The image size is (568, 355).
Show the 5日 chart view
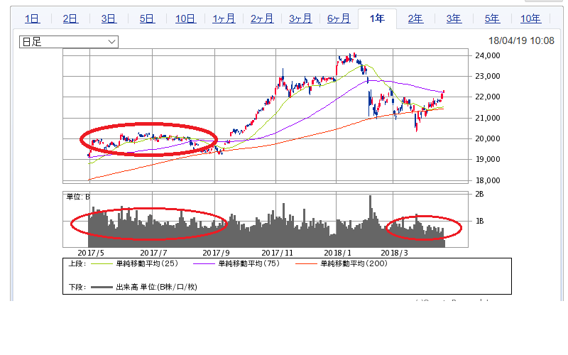[147, 19]
